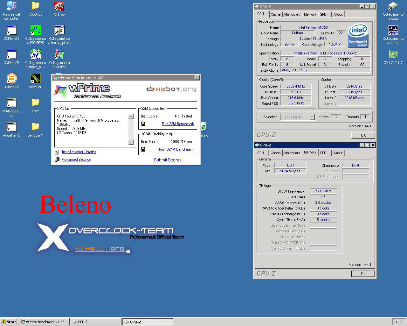
Task: Switch to Mainboard tab in upper CPU-Z
Action: click(x=292, y=14)
